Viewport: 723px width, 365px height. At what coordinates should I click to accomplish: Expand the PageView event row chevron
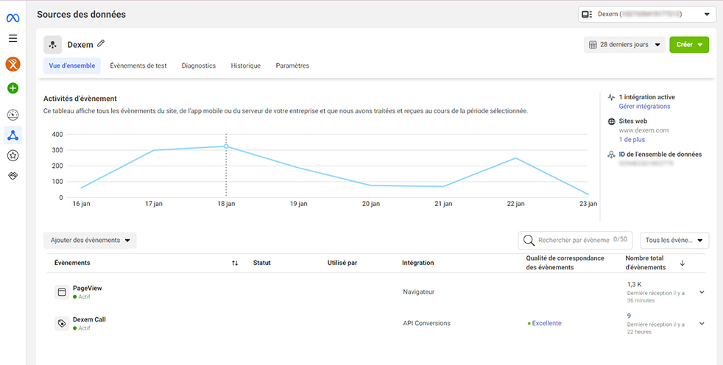pos(702,292)
